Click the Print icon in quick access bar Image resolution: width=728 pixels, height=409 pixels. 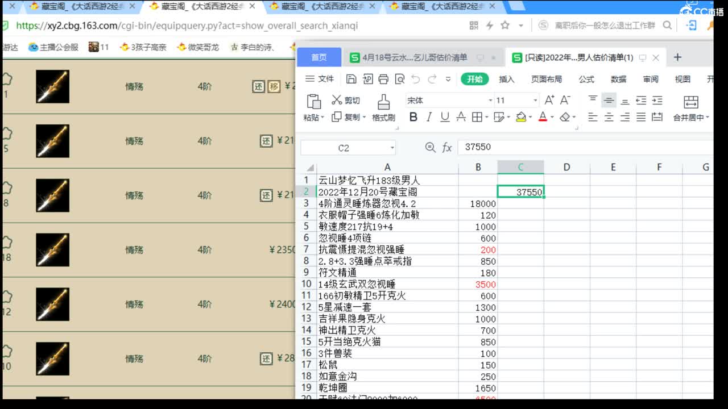pyautogui.click(x=383, y=79)
